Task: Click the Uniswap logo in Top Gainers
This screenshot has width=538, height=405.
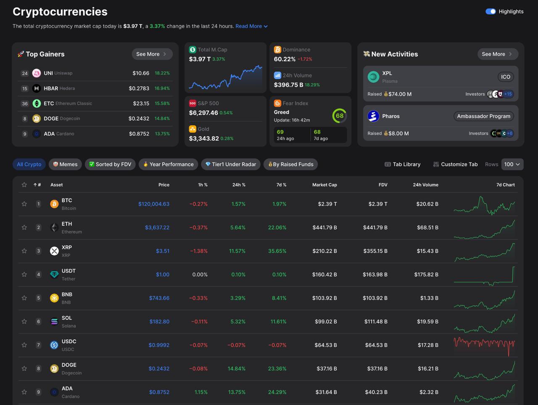Action: coord(37,73)
